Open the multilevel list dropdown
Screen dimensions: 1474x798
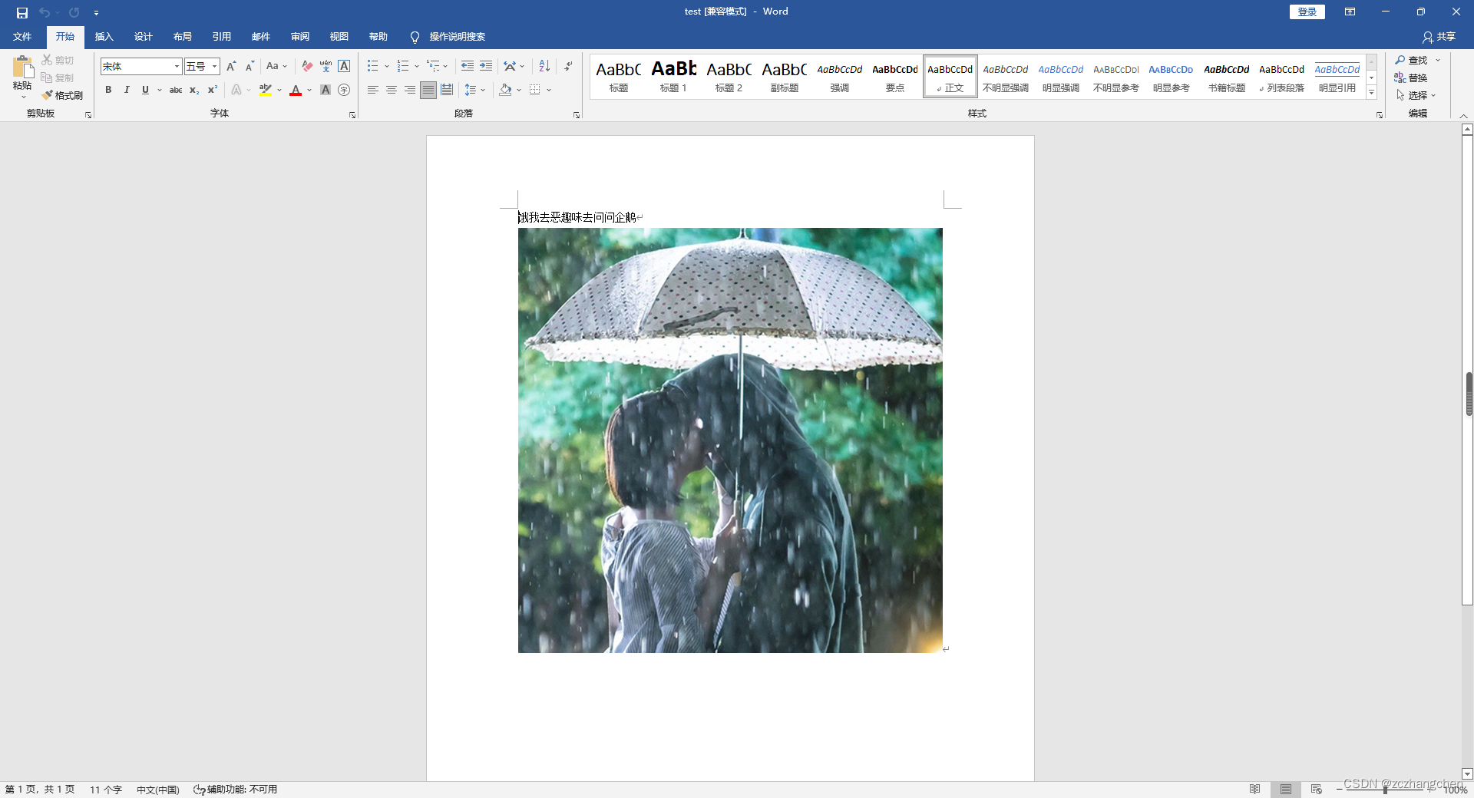(x=445, y=67)
